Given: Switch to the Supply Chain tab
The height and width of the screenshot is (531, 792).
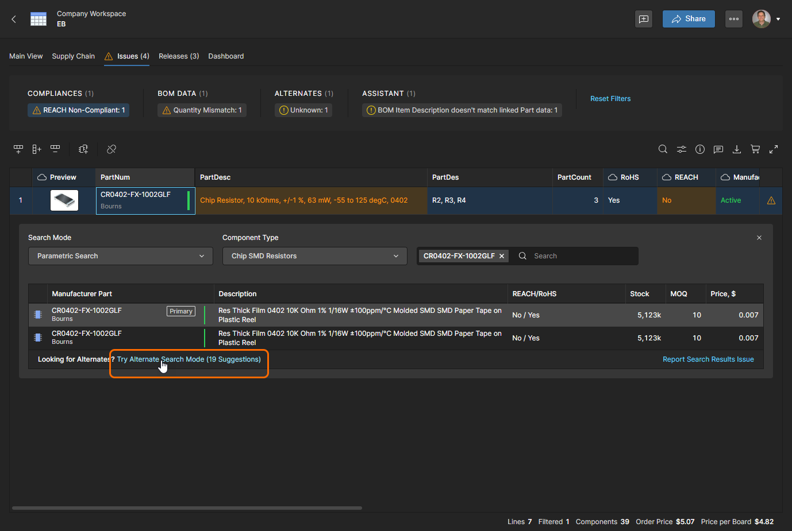Looking at the screenshot, I should coord(73,56).
